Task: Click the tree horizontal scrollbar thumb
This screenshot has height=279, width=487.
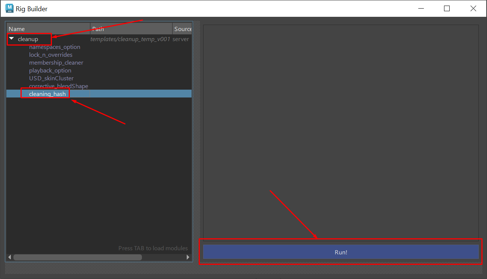Action: tap(78, 257)
